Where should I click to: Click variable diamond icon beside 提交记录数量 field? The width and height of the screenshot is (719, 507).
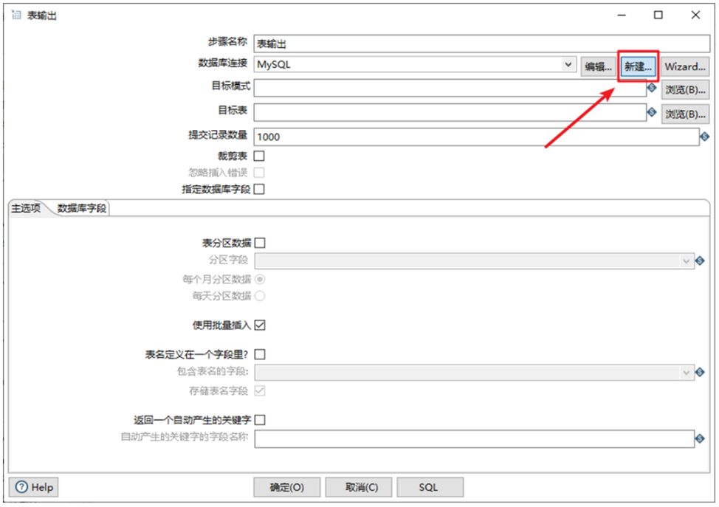click(705, 137)
